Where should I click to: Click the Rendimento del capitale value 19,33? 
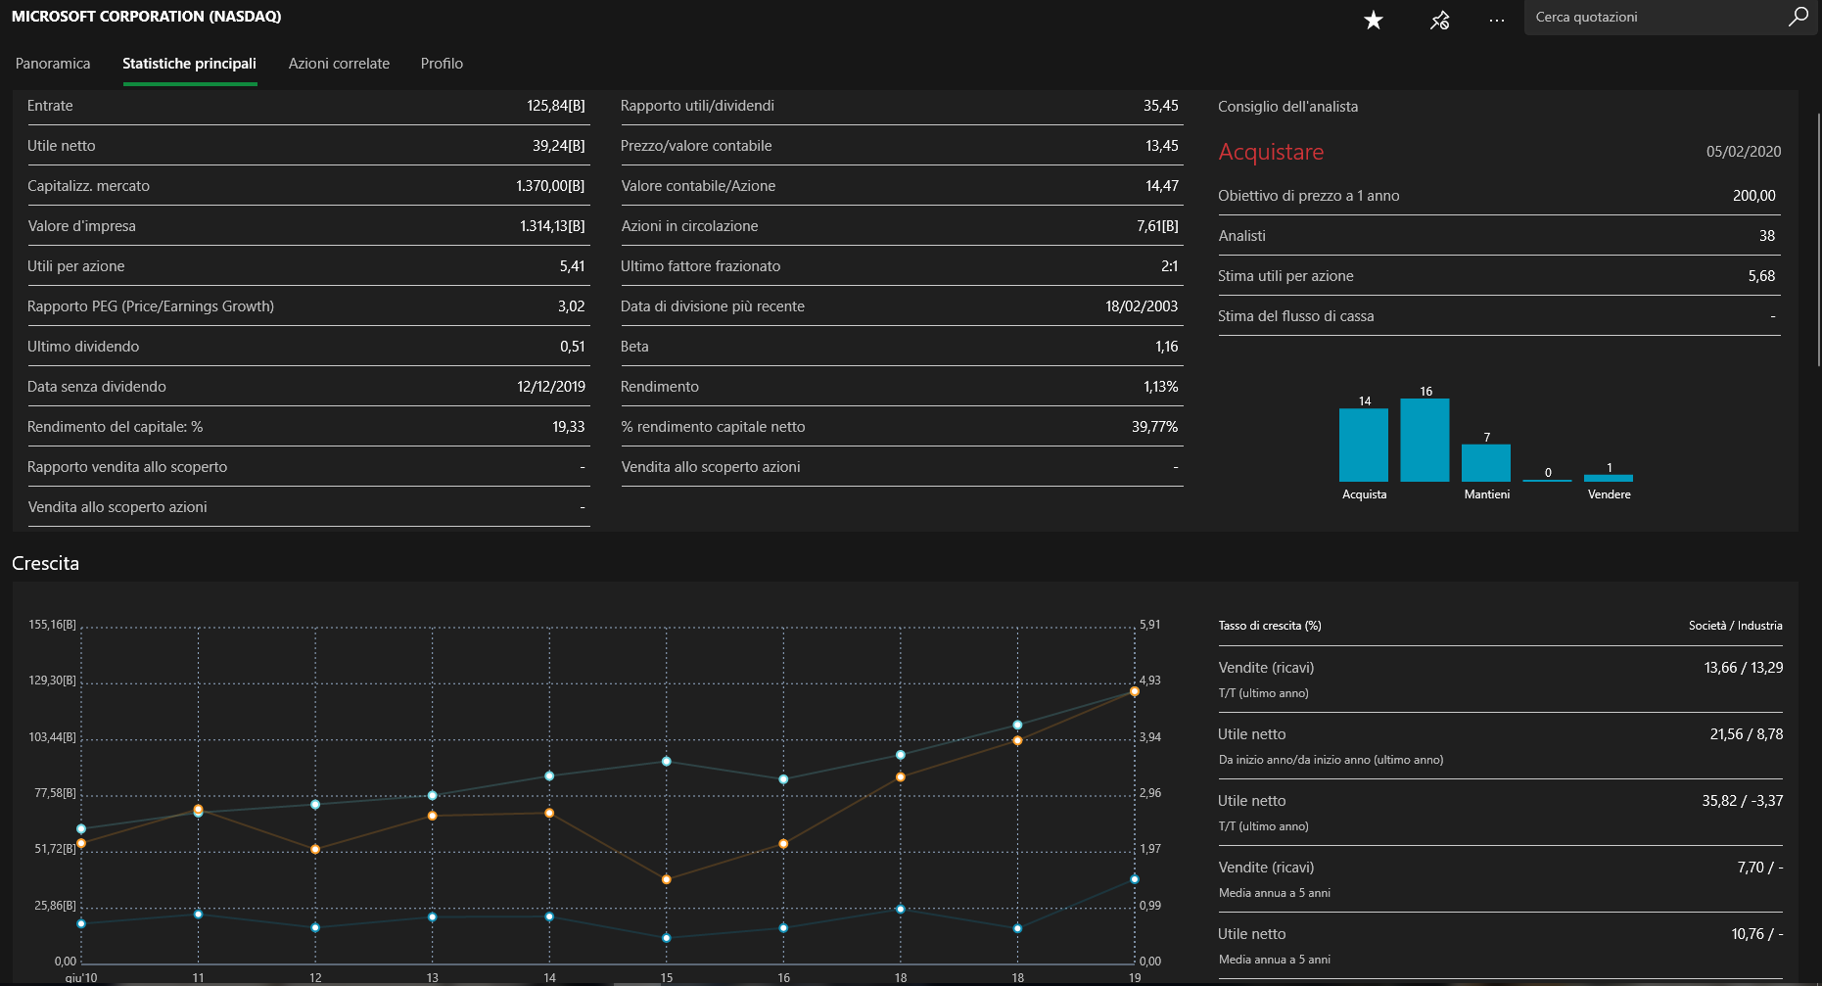(x=569, y=427)
